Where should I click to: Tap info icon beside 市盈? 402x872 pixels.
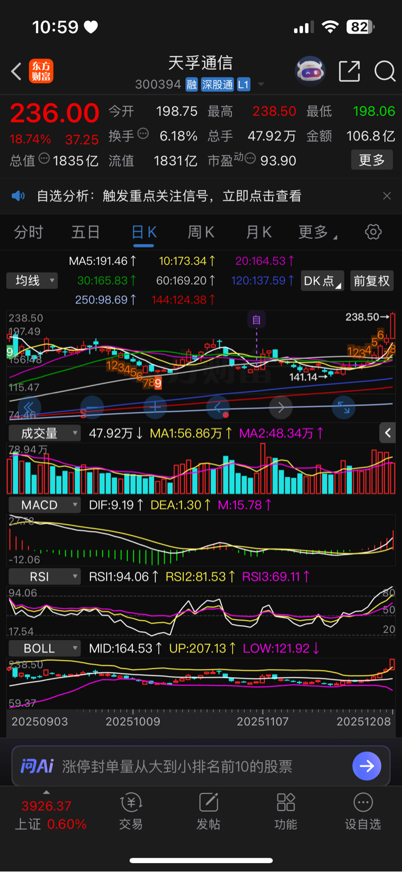[x=250, y=158]
